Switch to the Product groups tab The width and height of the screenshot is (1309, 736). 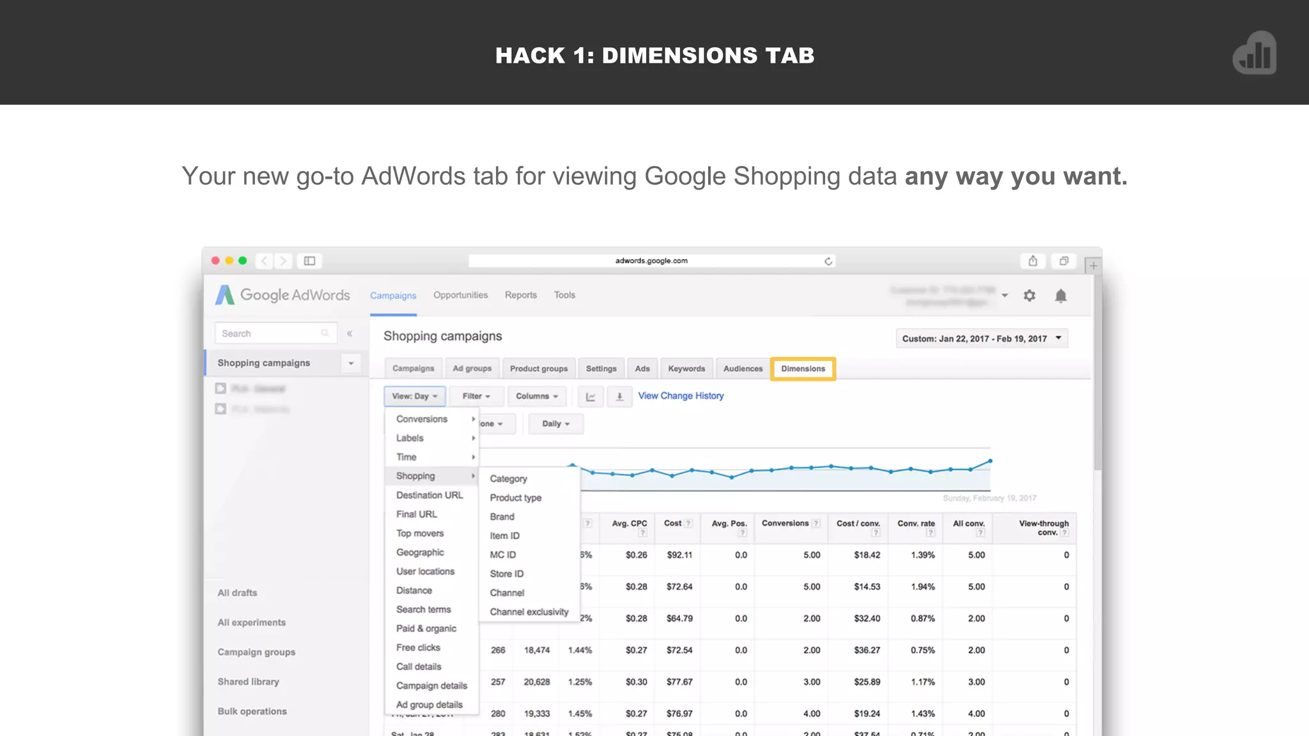coord(539,369)
